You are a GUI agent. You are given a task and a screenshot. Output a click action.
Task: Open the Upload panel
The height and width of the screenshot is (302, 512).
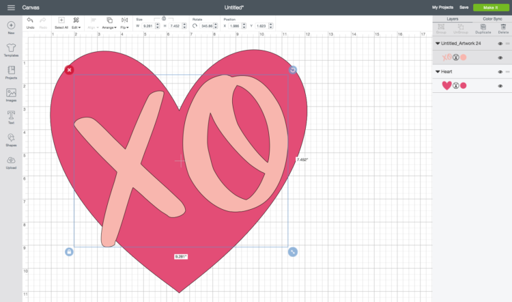11,163
